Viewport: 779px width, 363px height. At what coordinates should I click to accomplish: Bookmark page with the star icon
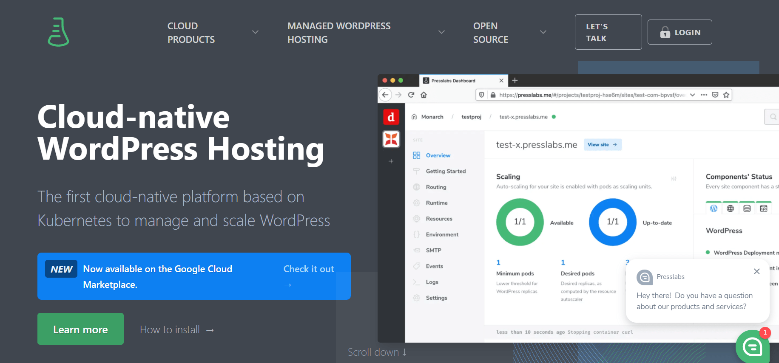tap(726, 95)
